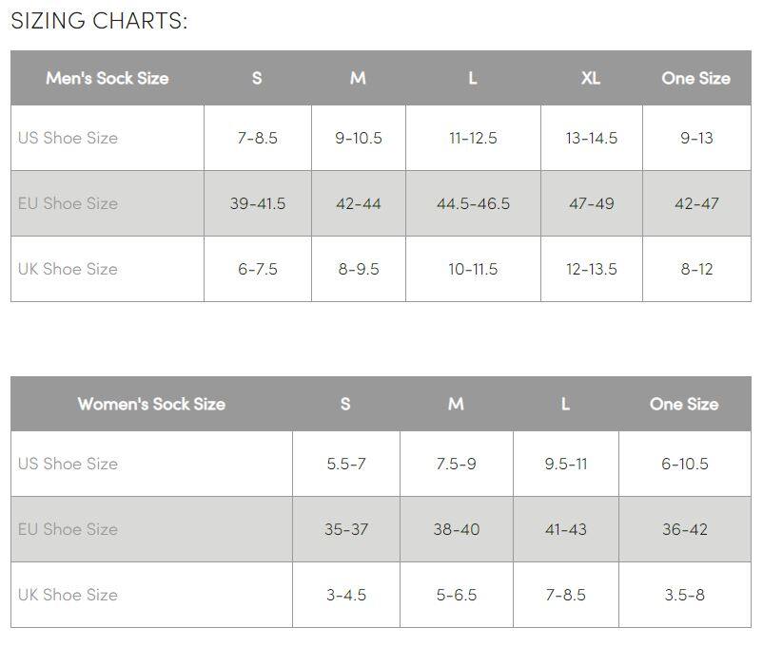Click Women's UK Shoe Size row label

coord(68,595)
